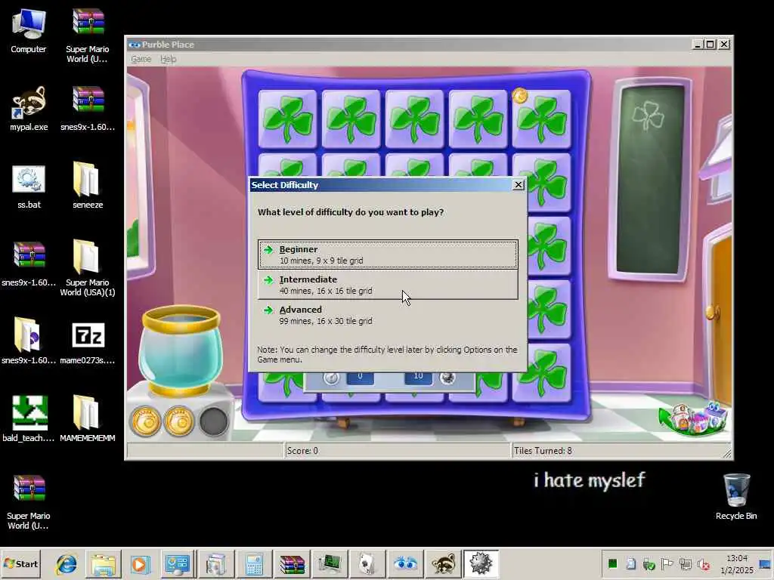Screen dimensions: 774x580
Task: Flip the fourth shamrock tile in top row
Action: click(478, 119)
